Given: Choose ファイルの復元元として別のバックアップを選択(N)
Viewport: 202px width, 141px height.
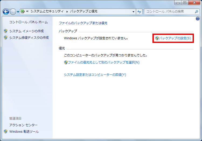Looking at the screenshot, I should click(x=104, y=62).
